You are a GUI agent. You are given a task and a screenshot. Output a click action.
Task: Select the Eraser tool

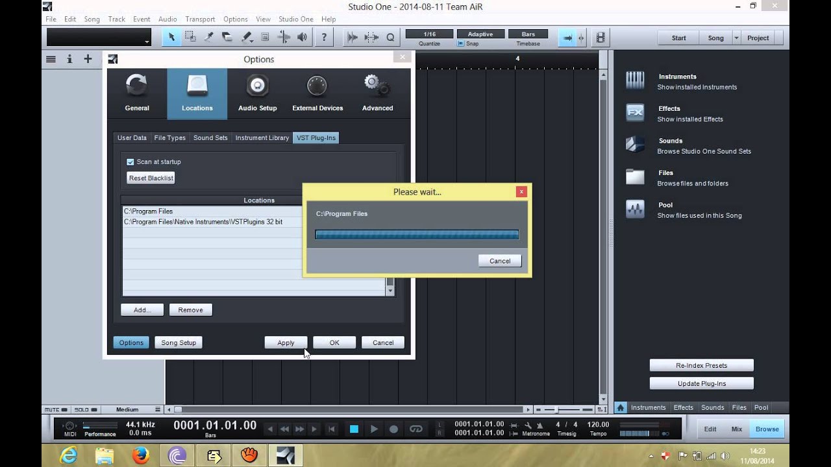click(227, 37)
